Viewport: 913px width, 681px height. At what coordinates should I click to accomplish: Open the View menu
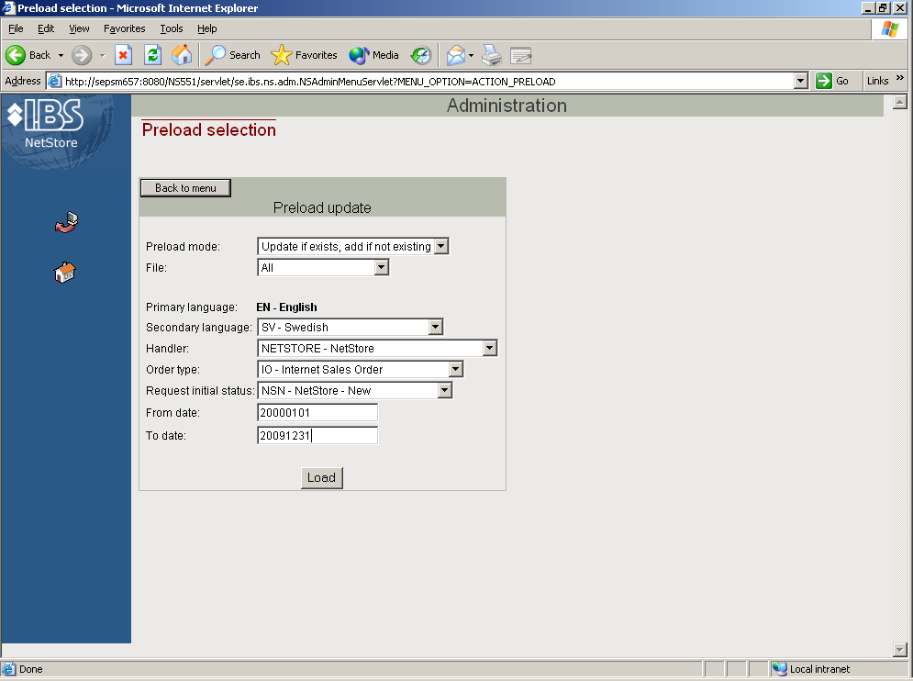pos(80,28)
